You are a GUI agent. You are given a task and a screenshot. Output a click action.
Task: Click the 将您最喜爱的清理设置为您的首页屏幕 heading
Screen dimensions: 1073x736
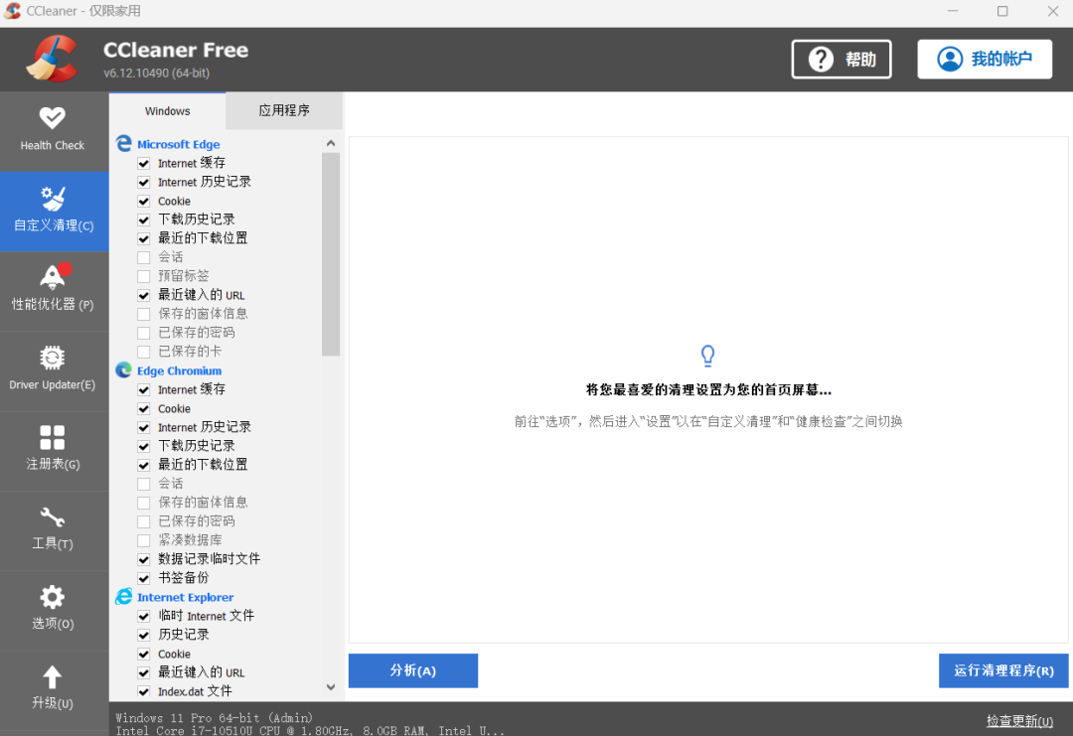coord(708,390)
